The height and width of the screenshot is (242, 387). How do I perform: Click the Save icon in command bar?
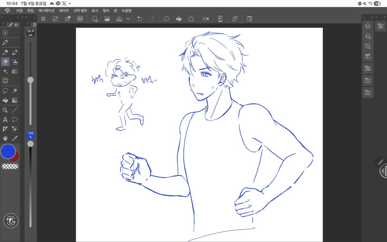pos(119,19)
